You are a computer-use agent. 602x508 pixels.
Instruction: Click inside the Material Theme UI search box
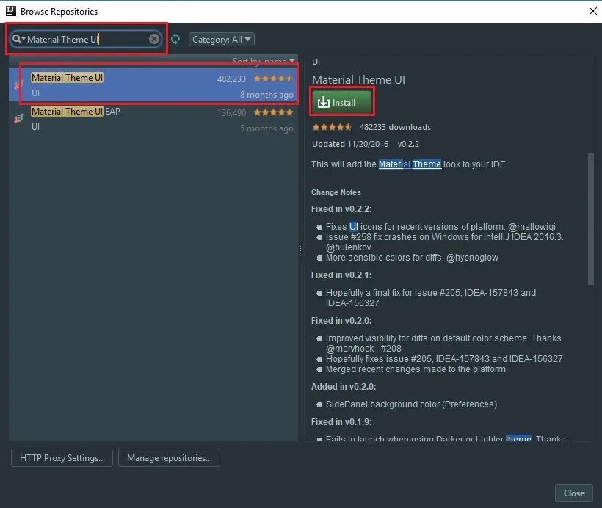(x=87, y=39)
